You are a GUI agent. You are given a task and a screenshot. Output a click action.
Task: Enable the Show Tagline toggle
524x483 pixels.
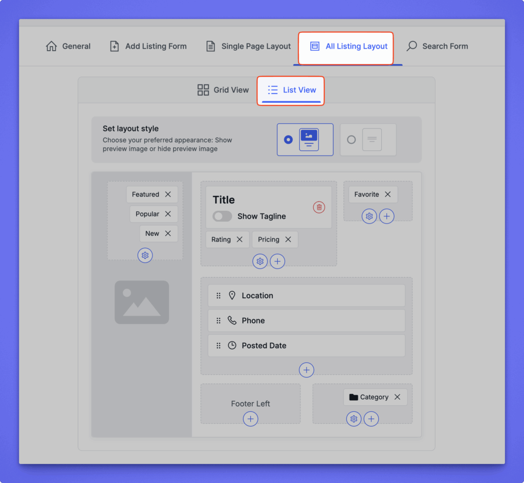pos(222,216)
